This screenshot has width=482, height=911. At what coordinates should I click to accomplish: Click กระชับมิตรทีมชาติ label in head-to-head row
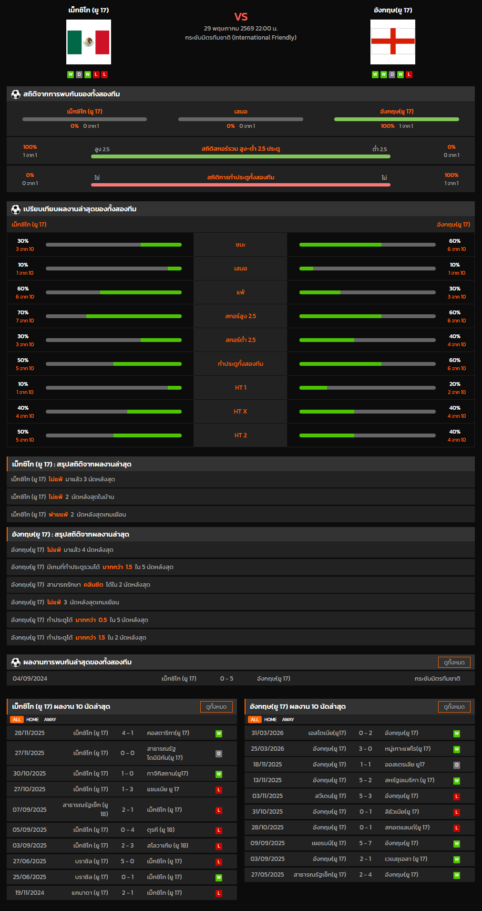click(x=437, y=678)
